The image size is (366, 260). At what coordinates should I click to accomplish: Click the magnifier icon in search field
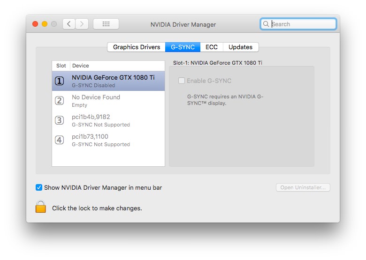(266, 24)
